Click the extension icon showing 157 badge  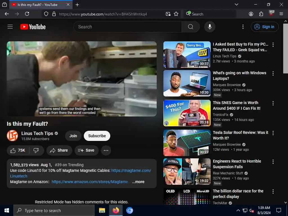point(271,13)
